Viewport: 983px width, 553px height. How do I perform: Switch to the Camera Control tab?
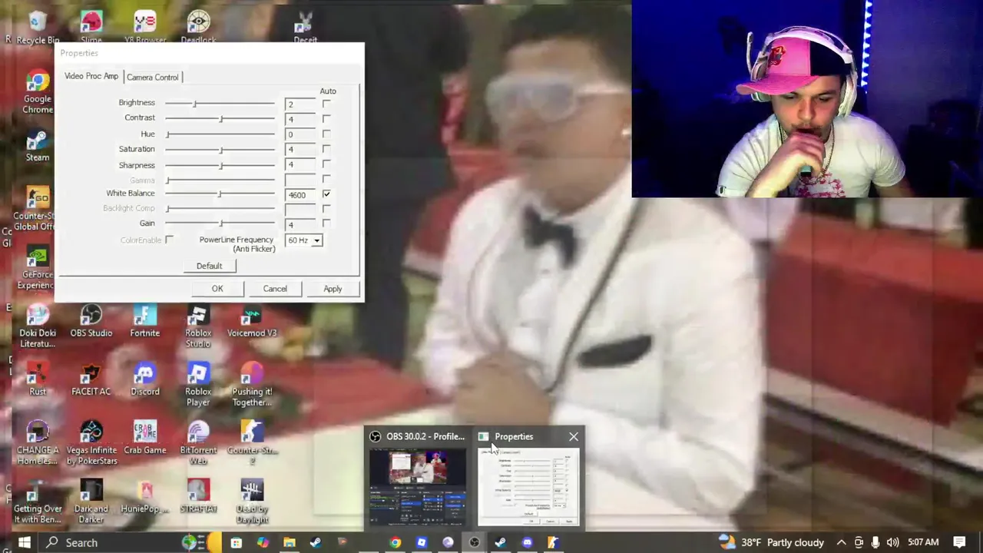(x=153, y=77)
